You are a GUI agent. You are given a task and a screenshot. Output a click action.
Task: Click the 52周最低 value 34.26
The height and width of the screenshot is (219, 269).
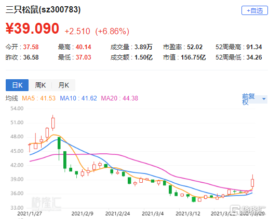254,57
